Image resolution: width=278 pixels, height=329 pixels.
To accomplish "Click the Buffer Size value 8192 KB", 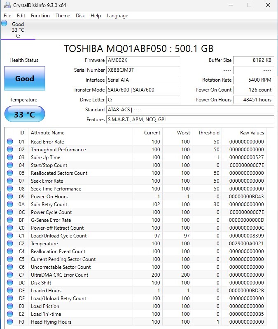I will [253, 60].
